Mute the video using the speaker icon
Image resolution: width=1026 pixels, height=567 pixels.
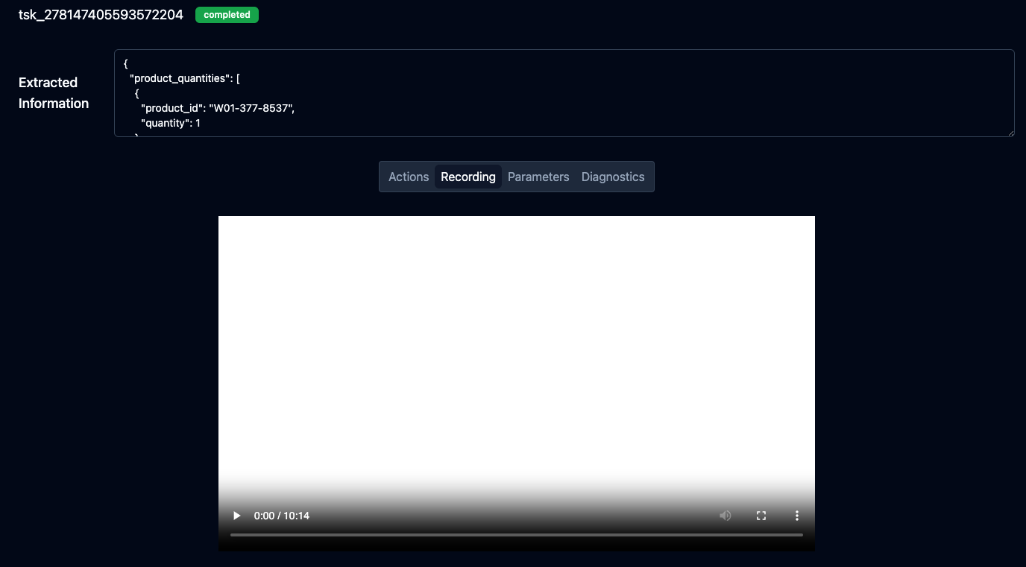[x=725, y=516]
